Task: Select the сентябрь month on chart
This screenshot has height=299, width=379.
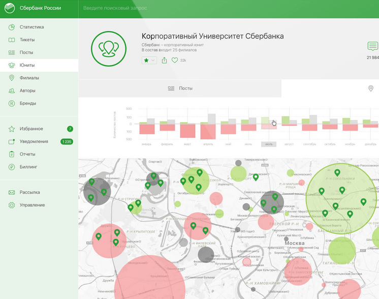Action: [309, 144]
